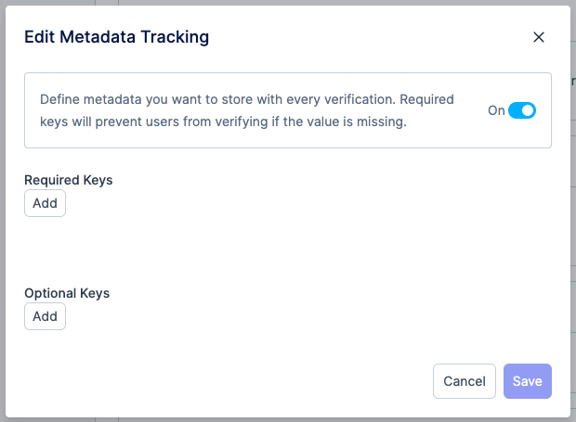Click the "Edit Metadata Tracking" title
This screenshot has height=422, width=576.
coord(117,37)
